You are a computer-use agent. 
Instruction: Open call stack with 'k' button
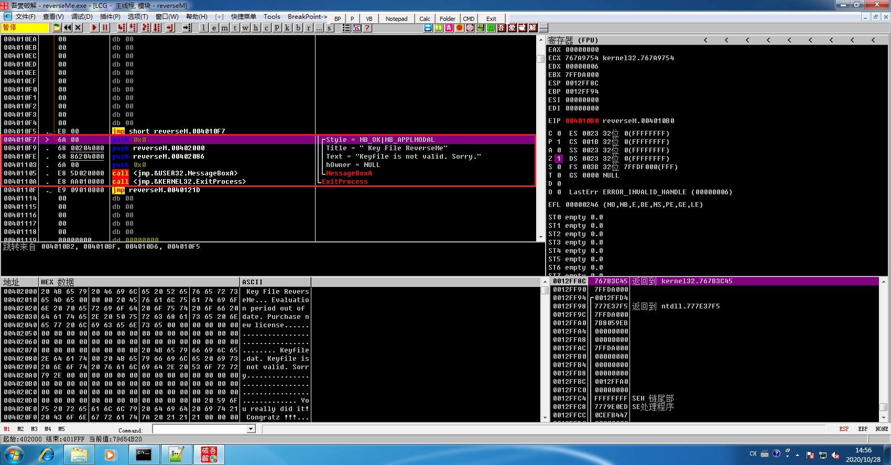coord(287,28)
